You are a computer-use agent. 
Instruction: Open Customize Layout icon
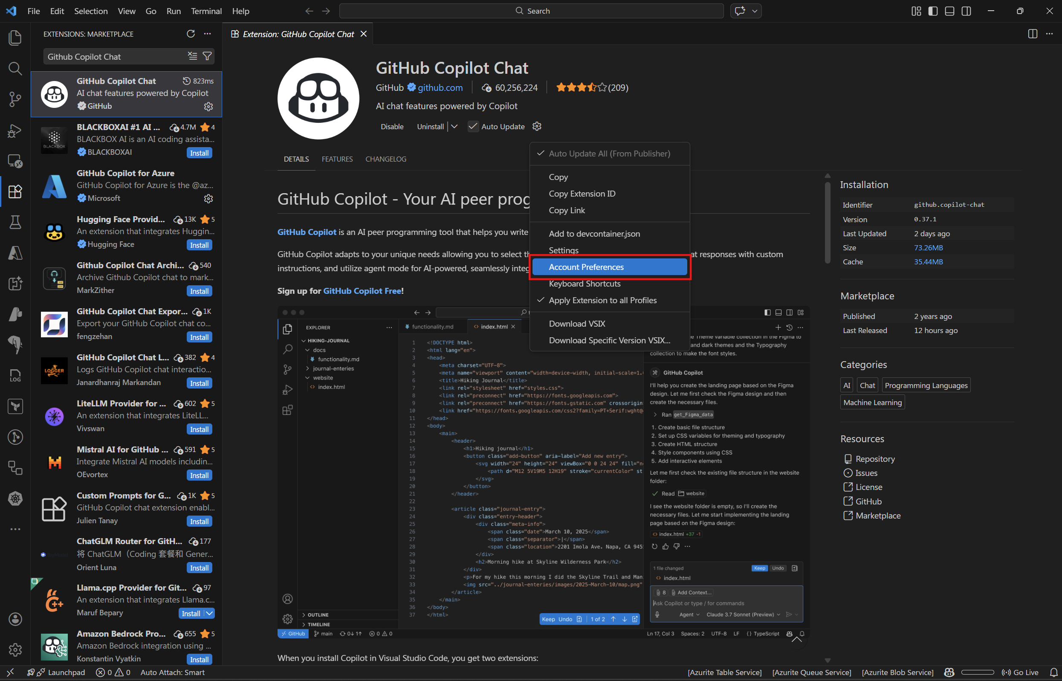click(x=916, y=11)
